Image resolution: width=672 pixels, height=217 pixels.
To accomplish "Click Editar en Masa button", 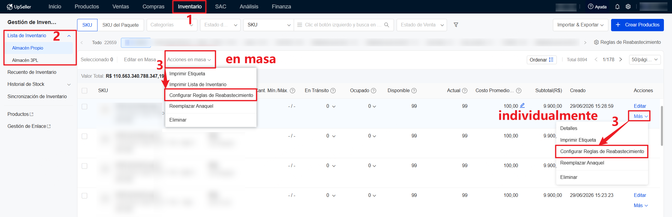I will [140, 60].
